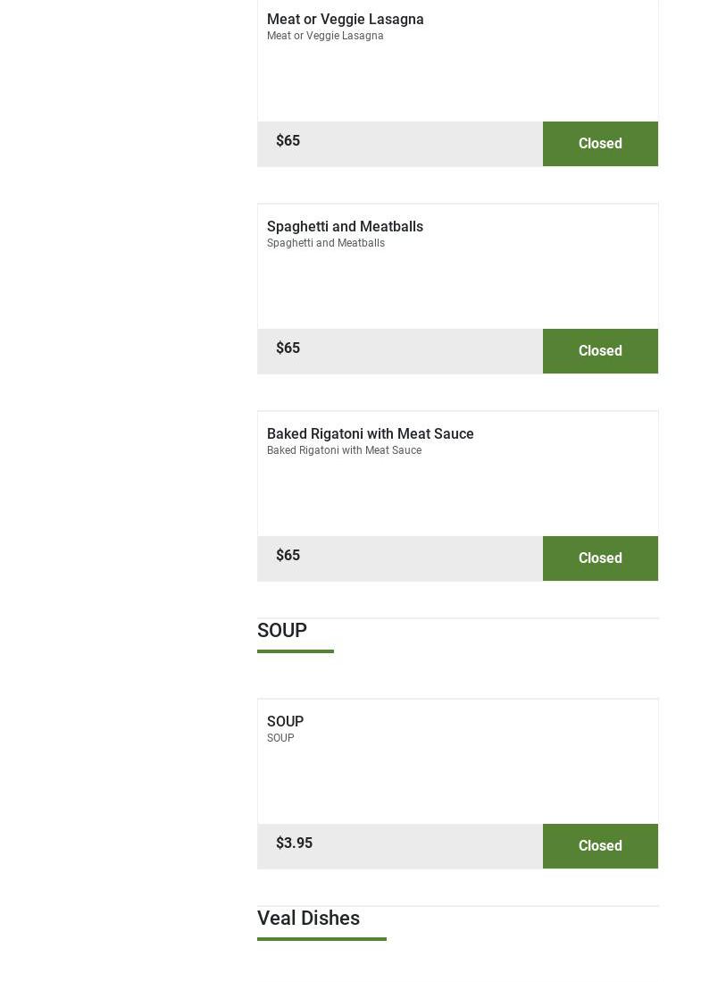Select the Spaghetti and Meatballs item title
701x982 pixels.
pyautogui.click(x=345, y=227)
